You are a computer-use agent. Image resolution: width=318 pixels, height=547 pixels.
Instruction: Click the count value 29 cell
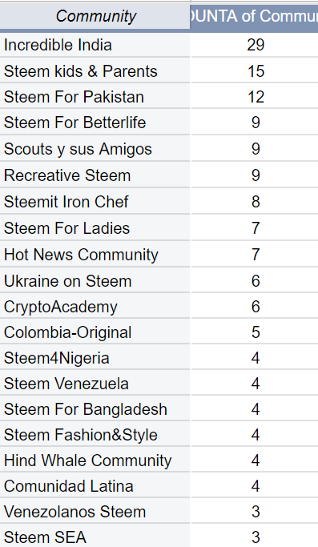255,45
